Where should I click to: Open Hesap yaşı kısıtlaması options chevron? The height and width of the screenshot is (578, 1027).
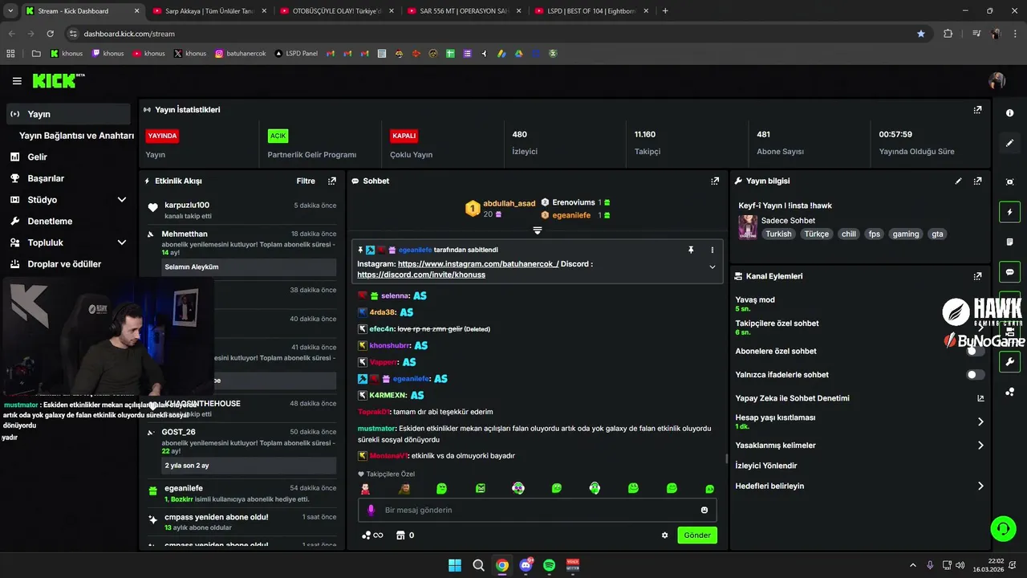pos(980,421)
